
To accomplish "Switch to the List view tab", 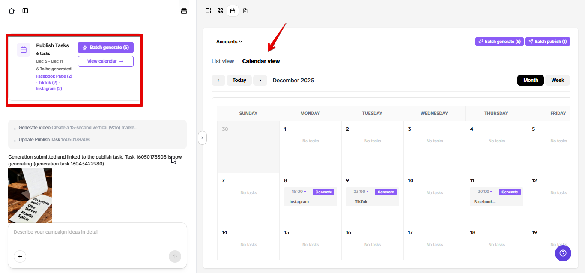I will pyautogui.click(x=223, y=61).
